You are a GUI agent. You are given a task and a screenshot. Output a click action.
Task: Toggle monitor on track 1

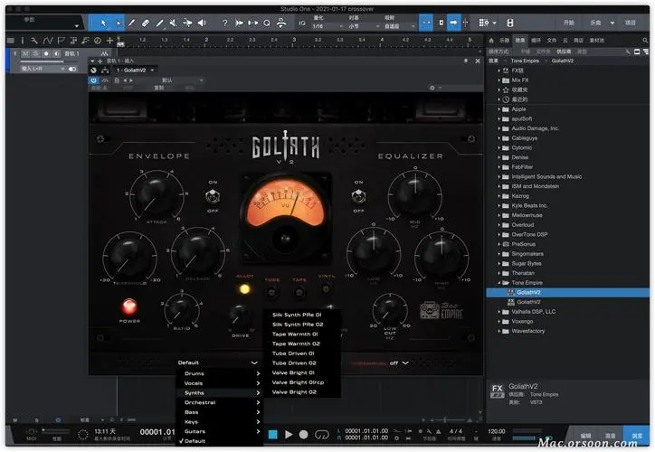(x=56, y=54)
